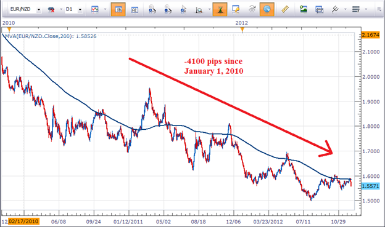
Task: Click the chart window key icon
Action: (x=236, y=10)
